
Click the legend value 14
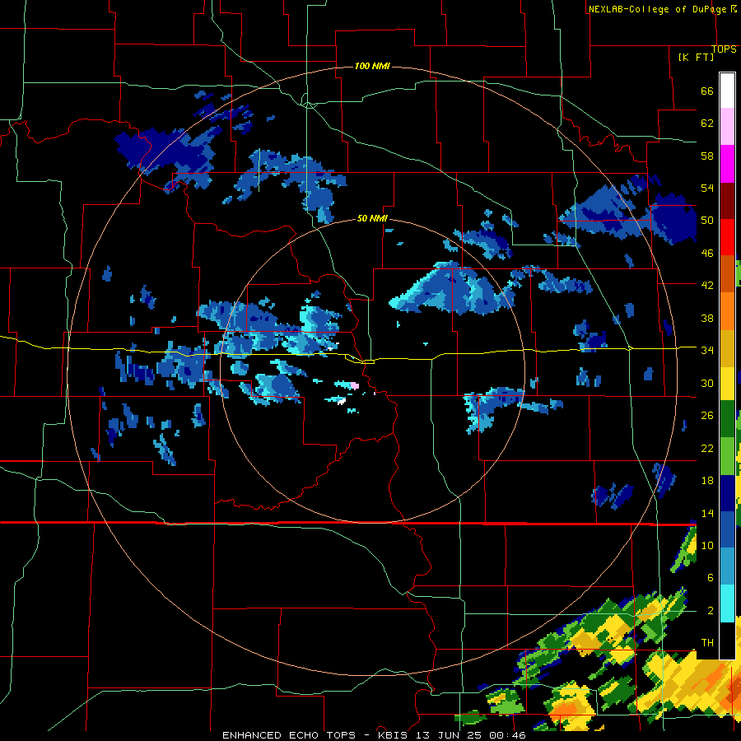click(707, 513)
